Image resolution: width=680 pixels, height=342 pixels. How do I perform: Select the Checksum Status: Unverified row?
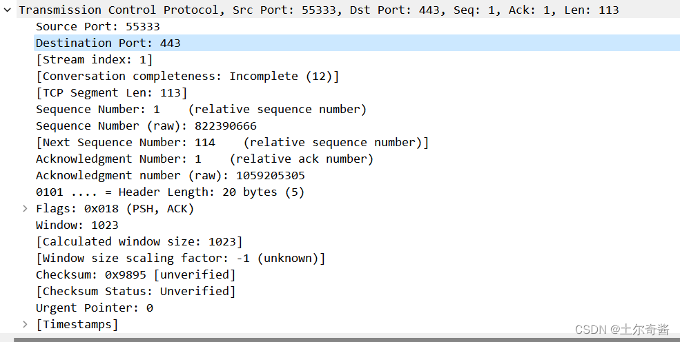(x=135, y=291)
